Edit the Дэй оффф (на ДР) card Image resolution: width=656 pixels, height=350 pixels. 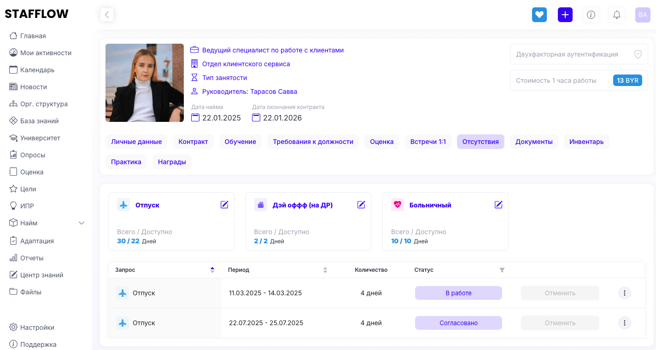[361, 205]
